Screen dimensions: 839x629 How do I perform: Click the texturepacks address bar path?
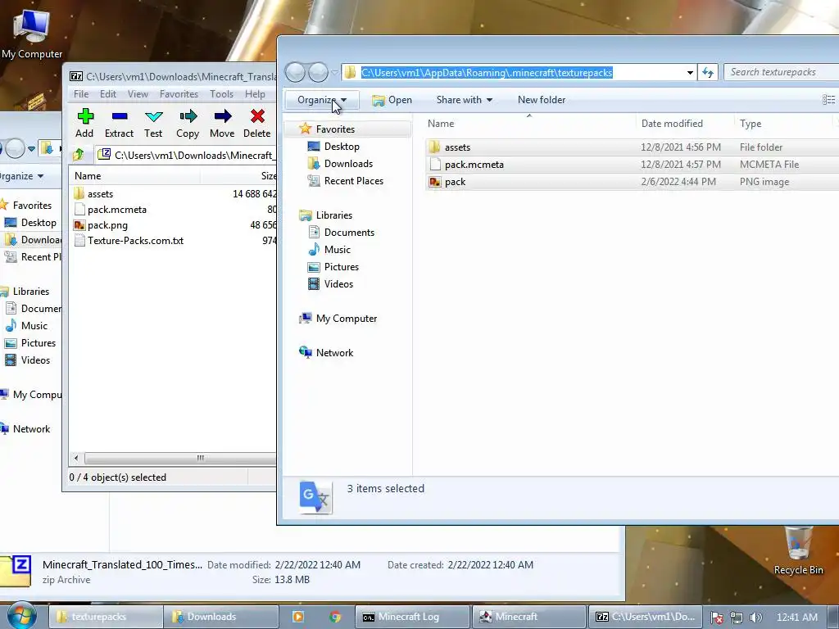(x=487, y=72)
